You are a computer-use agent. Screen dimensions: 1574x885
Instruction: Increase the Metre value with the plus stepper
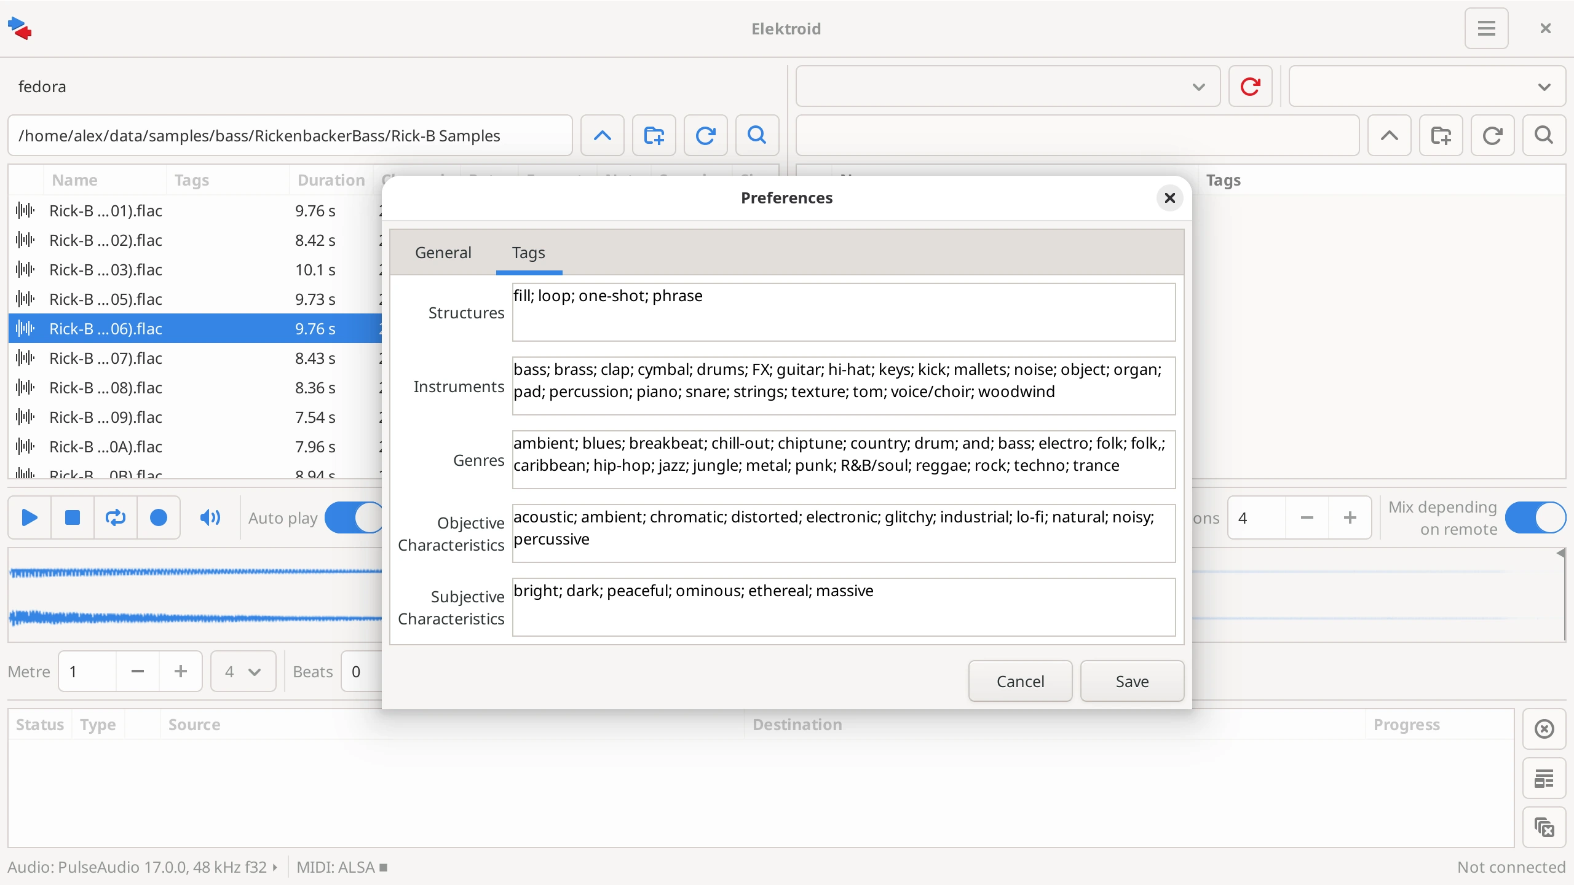coord(180,671)
